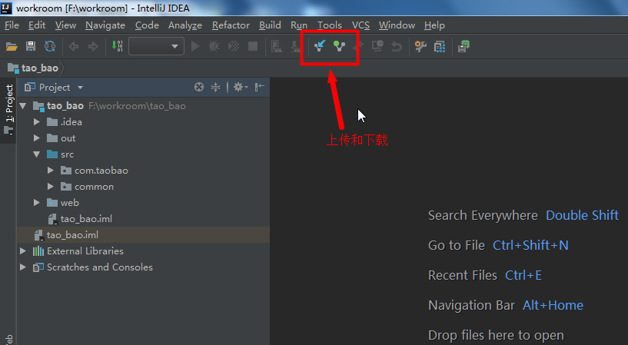Open Settings via the wrench icon

[420, 46]
